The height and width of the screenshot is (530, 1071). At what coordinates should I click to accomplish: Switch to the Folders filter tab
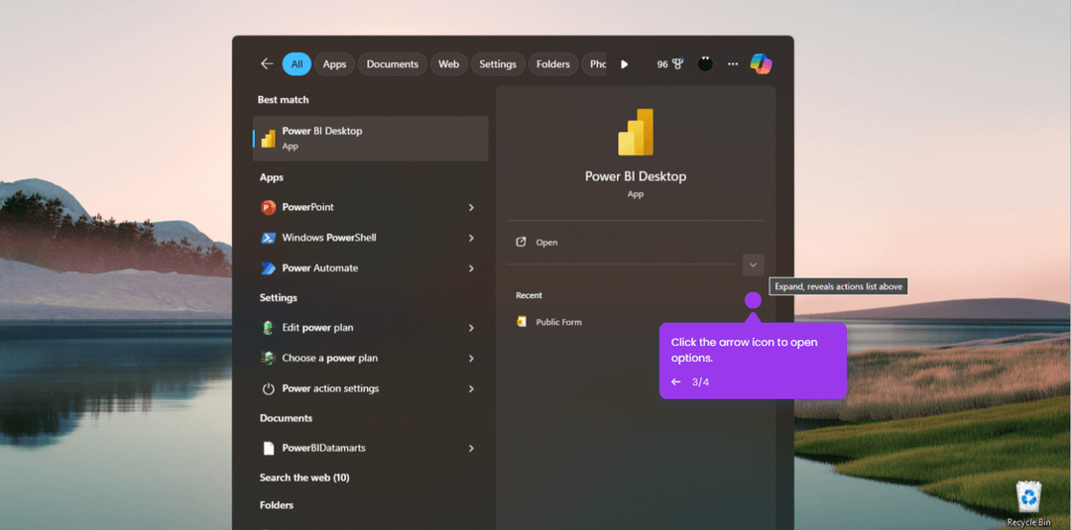point(553,64)
